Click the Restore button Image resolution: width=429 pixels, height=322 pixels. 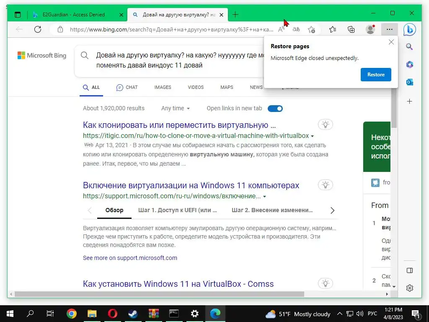click(x=376, y=75)
